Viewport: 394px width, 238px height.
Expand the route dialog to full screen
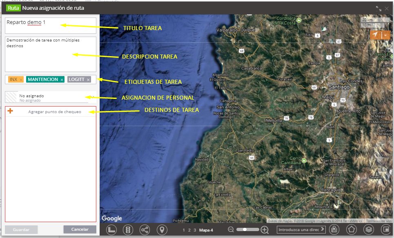pyautogui.click(x=378, y=9)
